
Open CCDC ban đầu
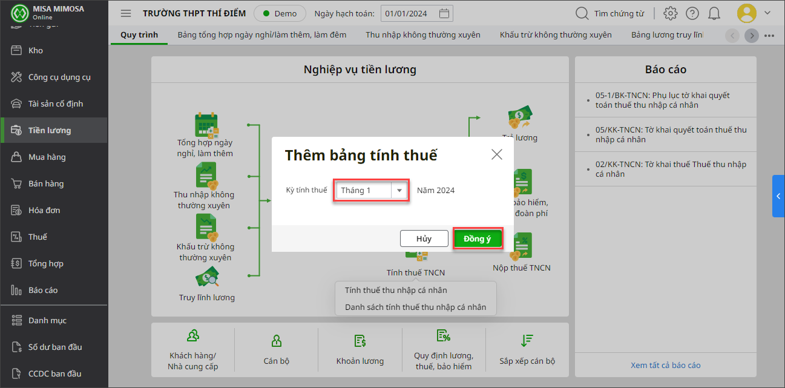54,373
